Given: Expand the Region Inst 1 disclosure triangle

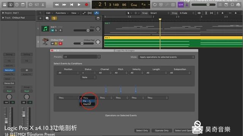Looking at the screenshot, I should pyautogui.click(x=3, y=13).
